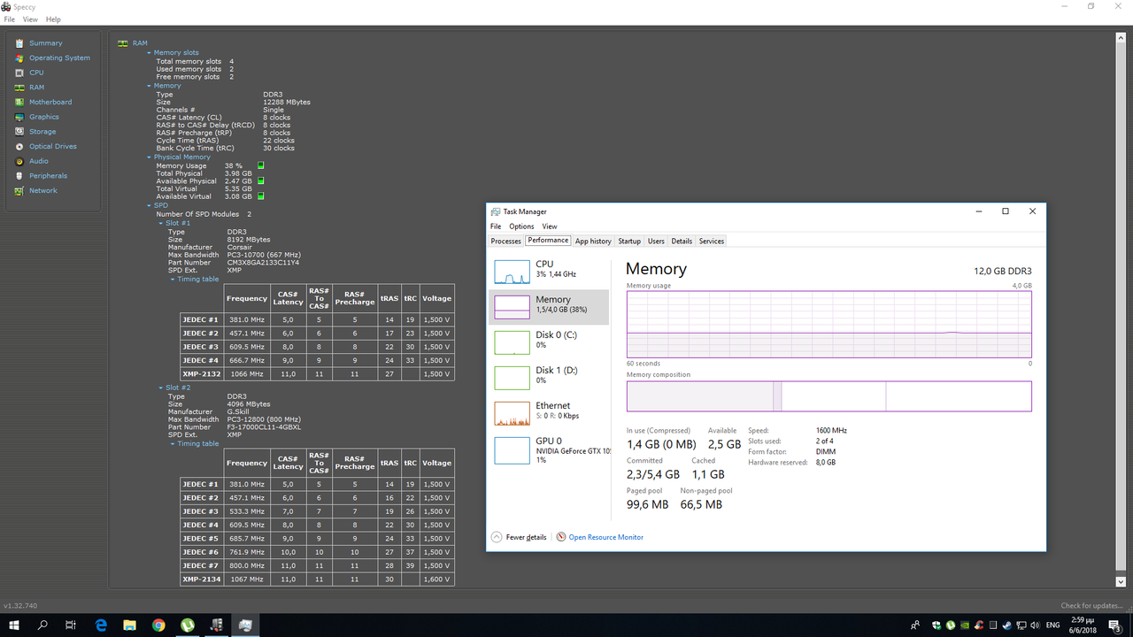Select the Disk 0 (C:) graph thumbnail
This screenshot has width=1133, height=637.
click(512, 342)
